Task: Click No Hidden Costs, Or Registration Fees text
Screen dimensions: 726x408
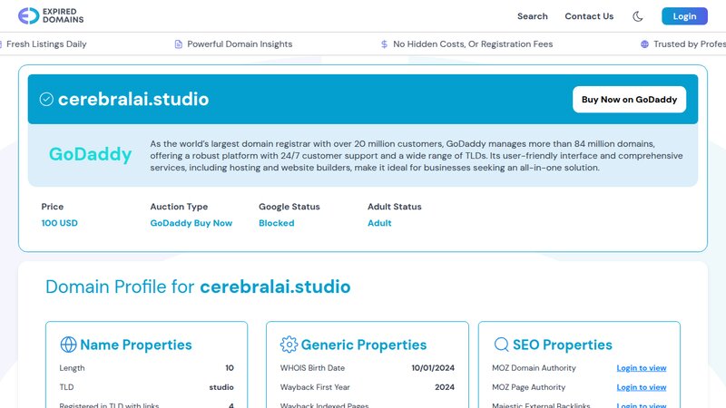Action: [473, 44]
